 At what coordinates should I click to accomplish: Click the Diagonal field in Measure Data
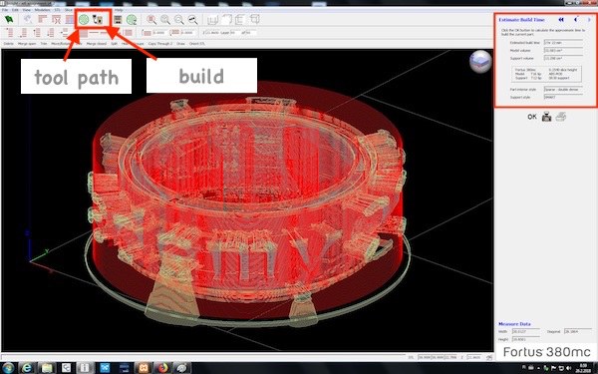578,332
